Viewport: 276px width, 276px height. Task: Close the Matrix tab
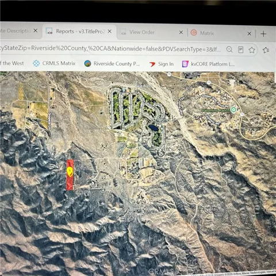249,34
